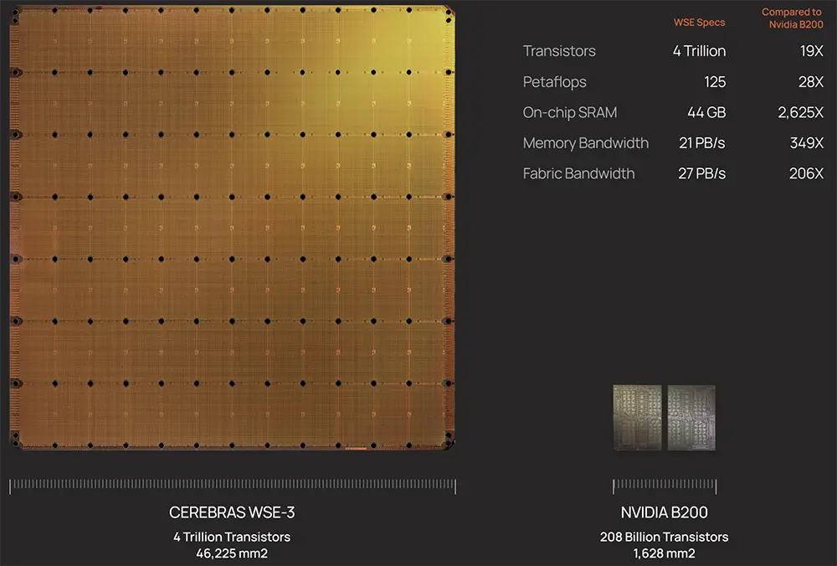
Task: Click the 'Petaflops' row label
Action: [554, 82]
